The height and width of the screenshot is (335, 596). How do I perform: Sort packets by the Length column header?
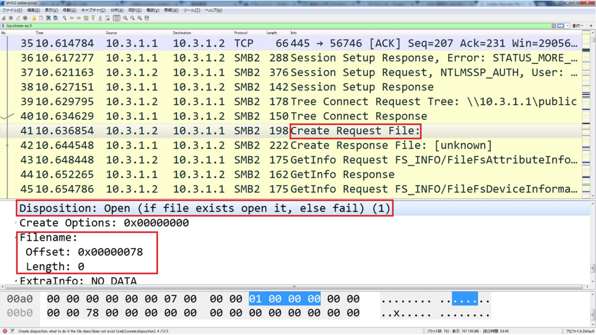click(x=272, y=33)
